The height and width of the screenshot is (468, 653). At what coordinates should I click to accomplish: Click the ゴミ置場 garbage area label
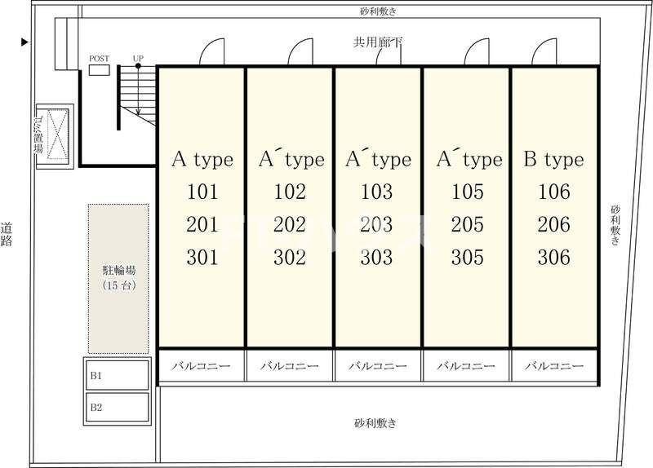(x=38, y=135)
